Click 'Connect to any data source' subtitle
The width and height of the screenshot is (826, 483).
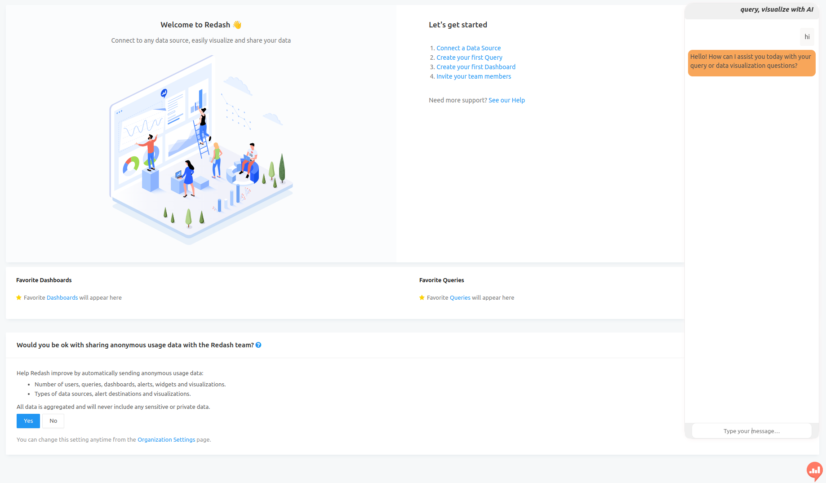point(201,40)
